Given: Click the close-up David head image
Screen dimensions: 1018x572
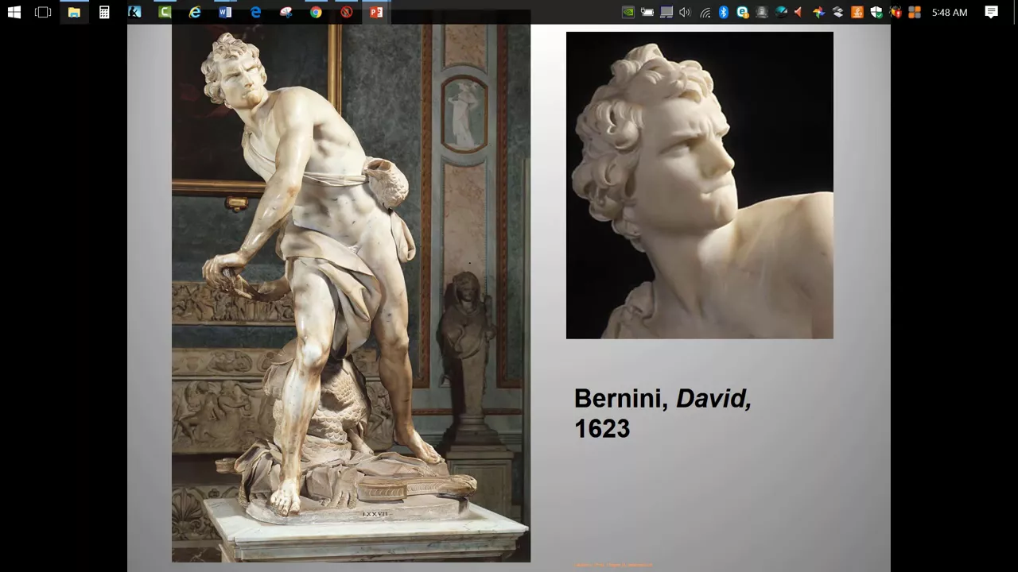Looking at the screenshot, I should 700,185.
